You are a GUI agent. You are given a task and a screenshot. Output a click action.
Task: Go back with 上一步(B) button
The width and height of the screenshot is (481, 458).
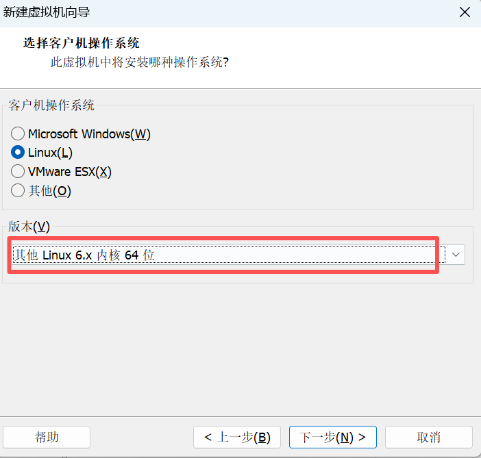point(237,437)
